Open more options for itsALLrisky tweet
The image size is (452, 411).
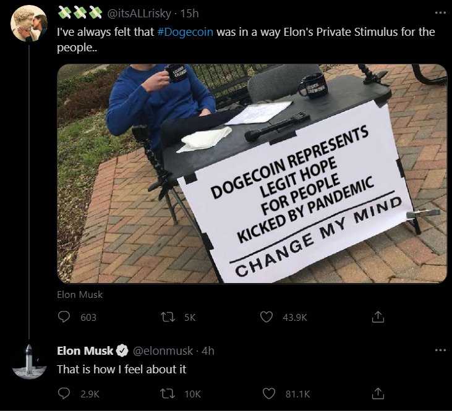click(440, 12)
